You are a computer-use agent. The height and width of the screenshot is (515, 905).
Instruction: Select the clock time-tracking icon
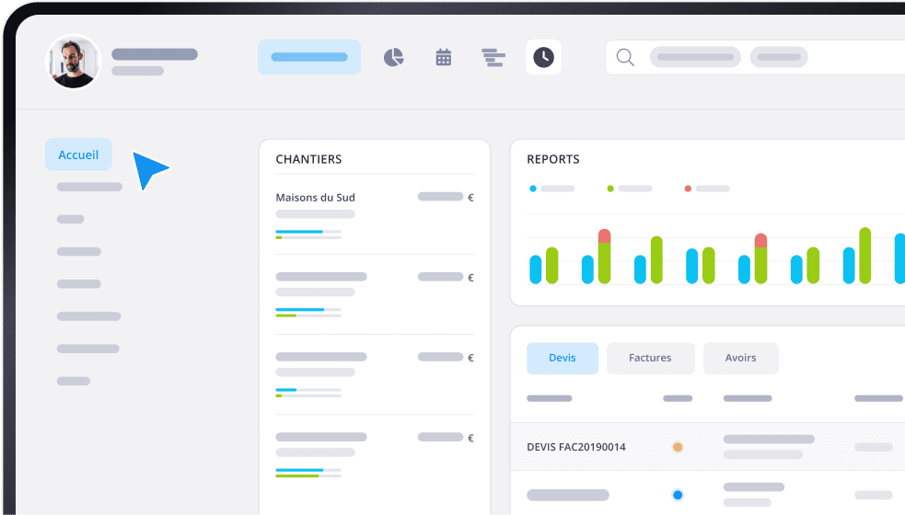pyautogui.click(x=543, y=58)
